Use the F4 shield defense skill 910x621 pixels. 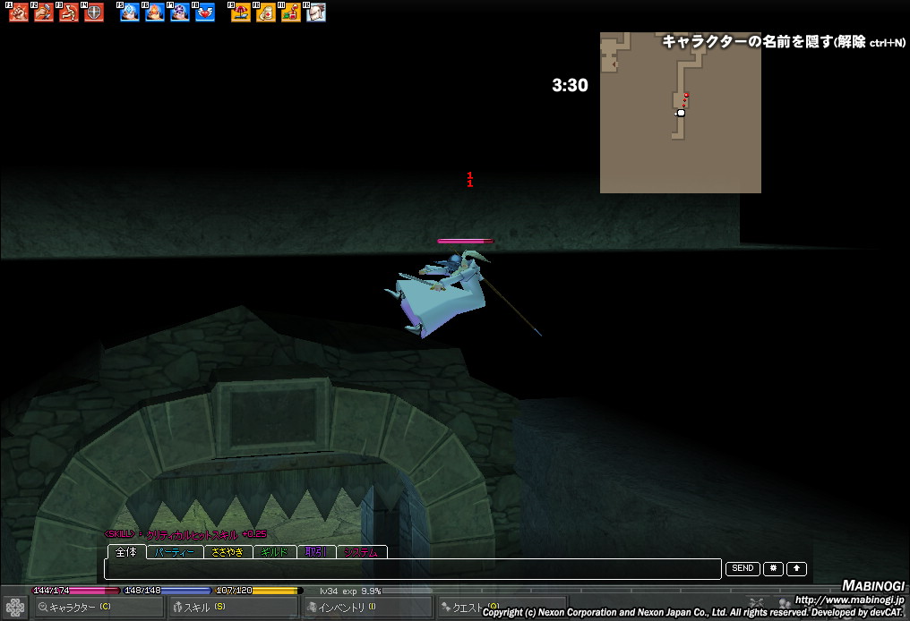click(x=94, y=13)
